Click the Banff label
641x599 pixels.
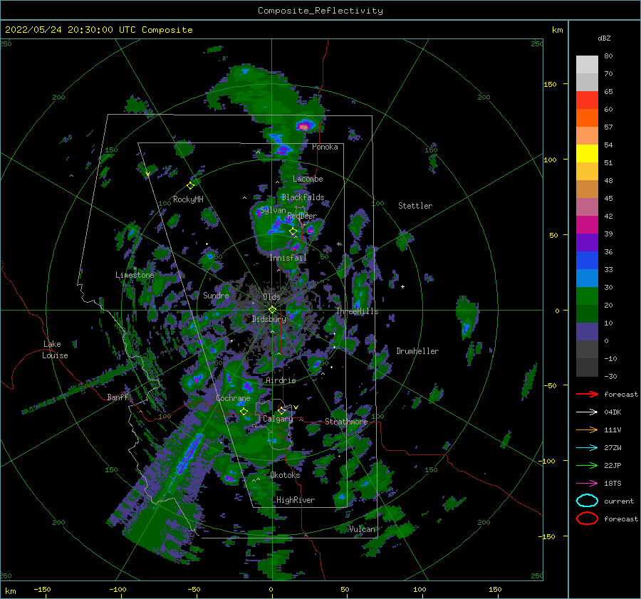(x=118, y=397)
